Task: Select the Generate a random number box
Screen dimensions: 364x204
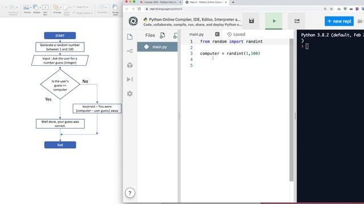Action: (x=60, y=47)
